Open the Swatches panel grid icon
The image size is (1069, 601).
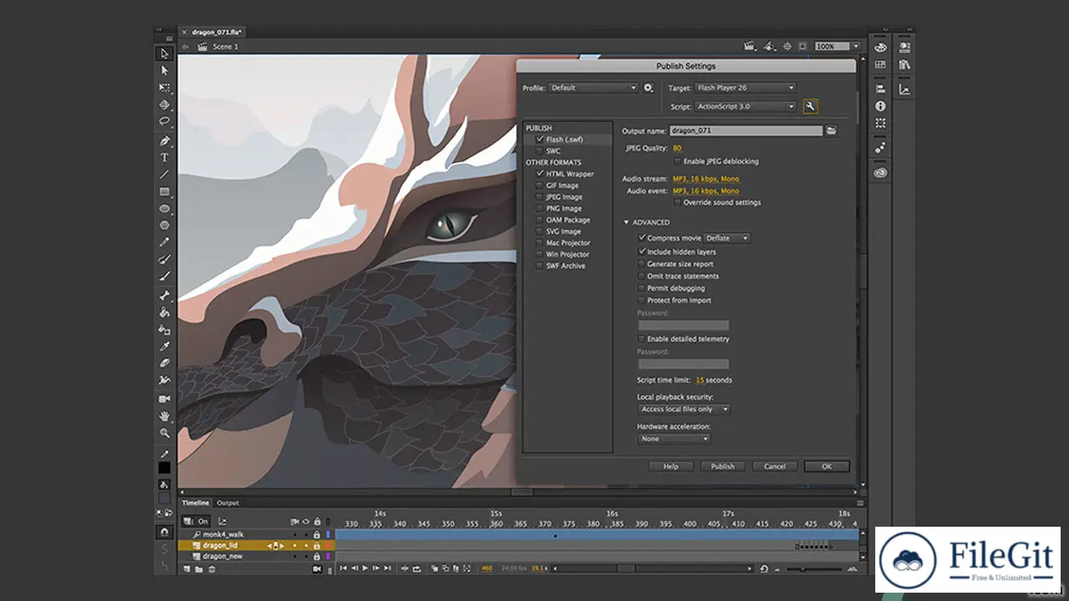click(880, 64)
